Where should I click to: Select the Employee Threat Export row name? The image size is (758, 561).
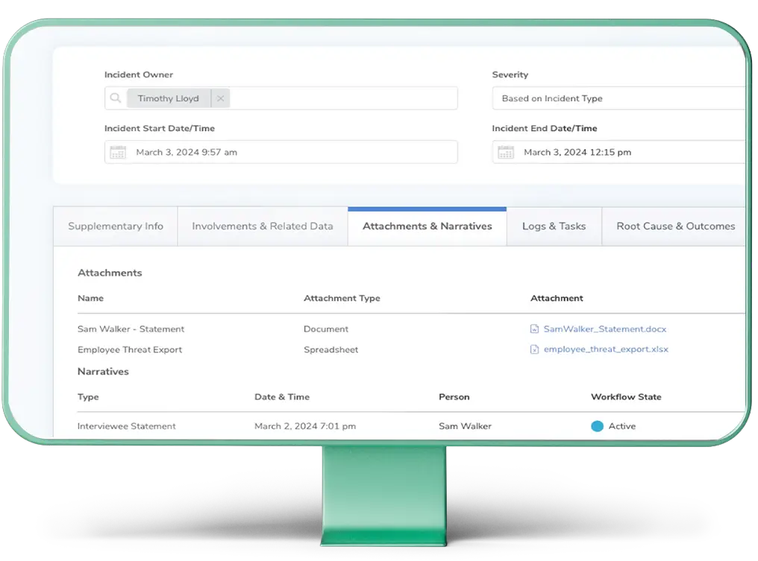130,349
